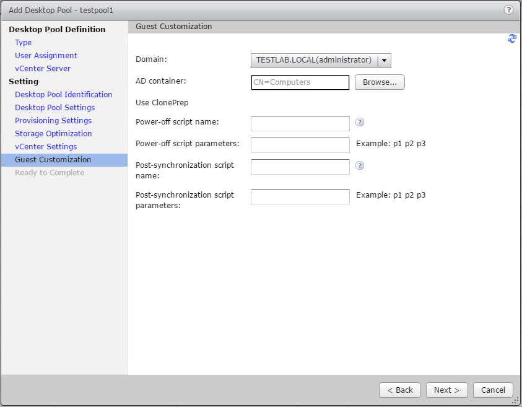Click Browse for the AD container
The width and height of the screenshot is (522, 407).
[x=380, y=82]
